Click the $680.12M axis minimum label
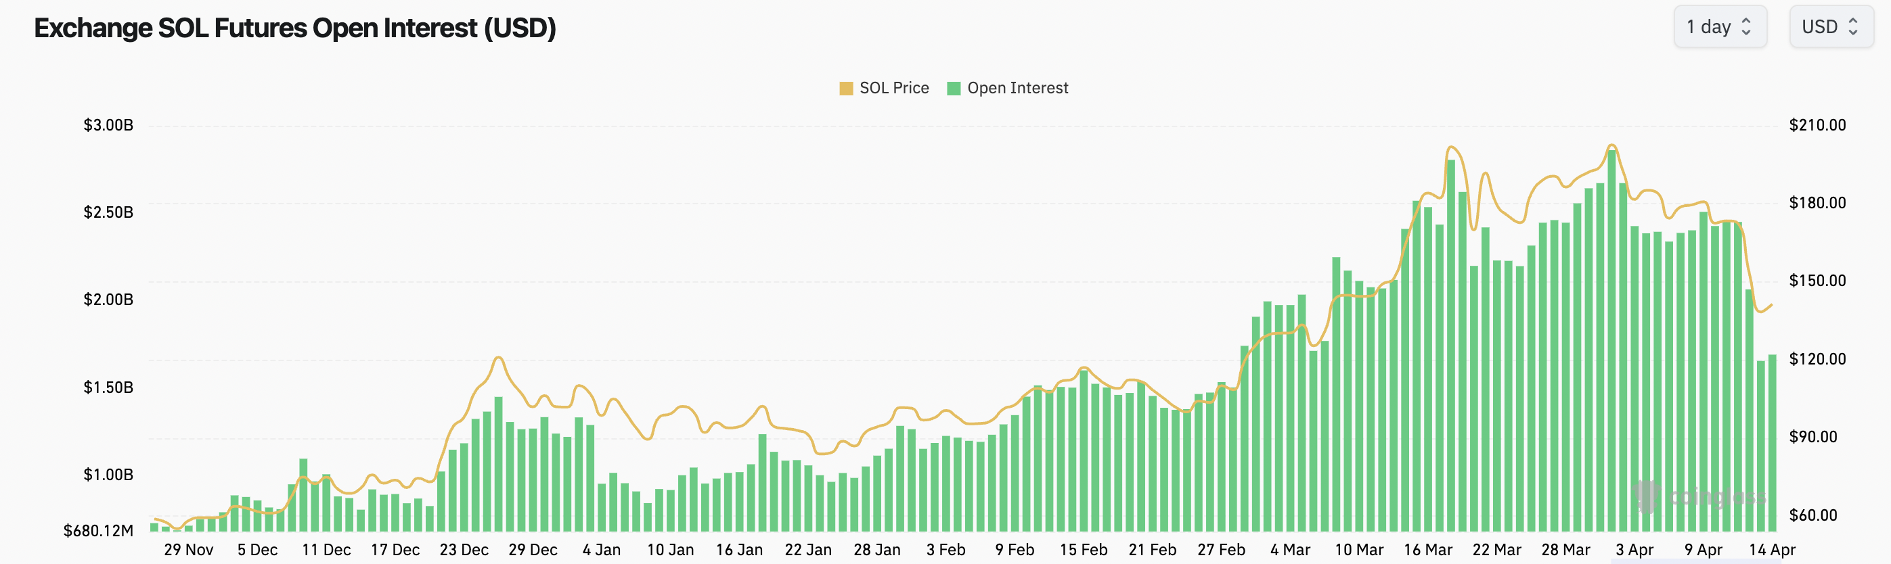The image size is (1891, 564). tap(98, 530)
